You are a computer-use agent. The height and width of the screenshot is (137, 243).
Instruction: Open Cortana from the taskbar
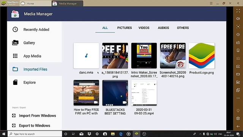(x=66, y=134)
